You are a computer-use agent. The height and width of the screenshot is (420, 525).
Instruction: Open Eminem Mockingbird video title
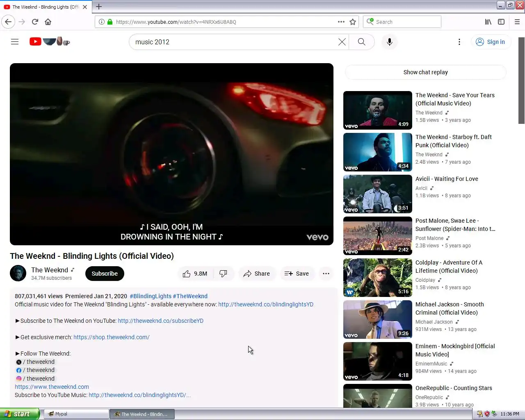click(455, 350)
